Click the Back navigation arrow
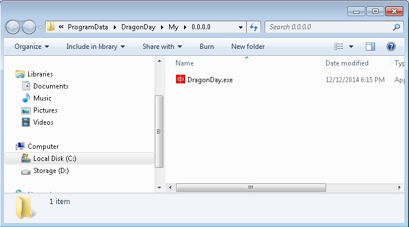409x227 pixels. (x=13, y=27)
